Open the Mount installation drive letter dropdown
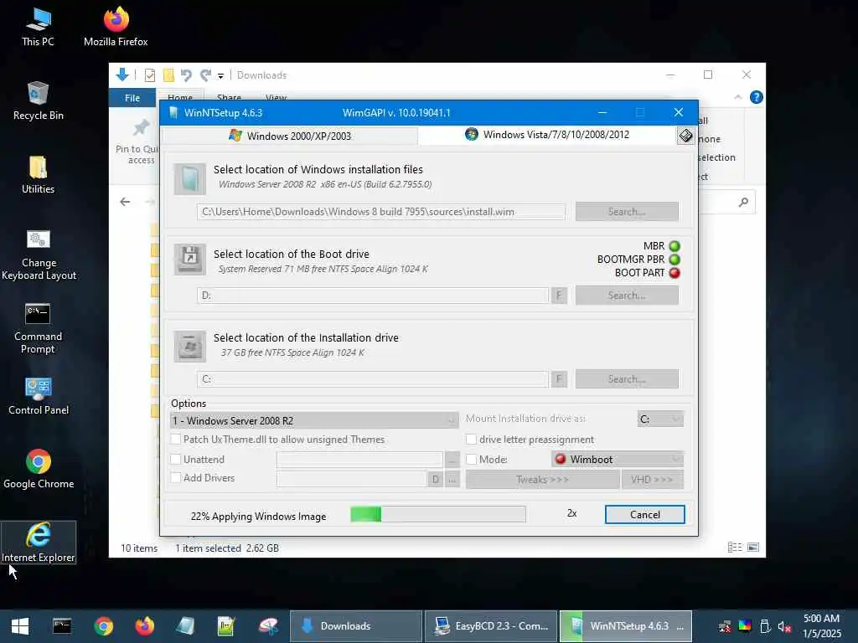858x643 pixels. click(x=660, y=419)
